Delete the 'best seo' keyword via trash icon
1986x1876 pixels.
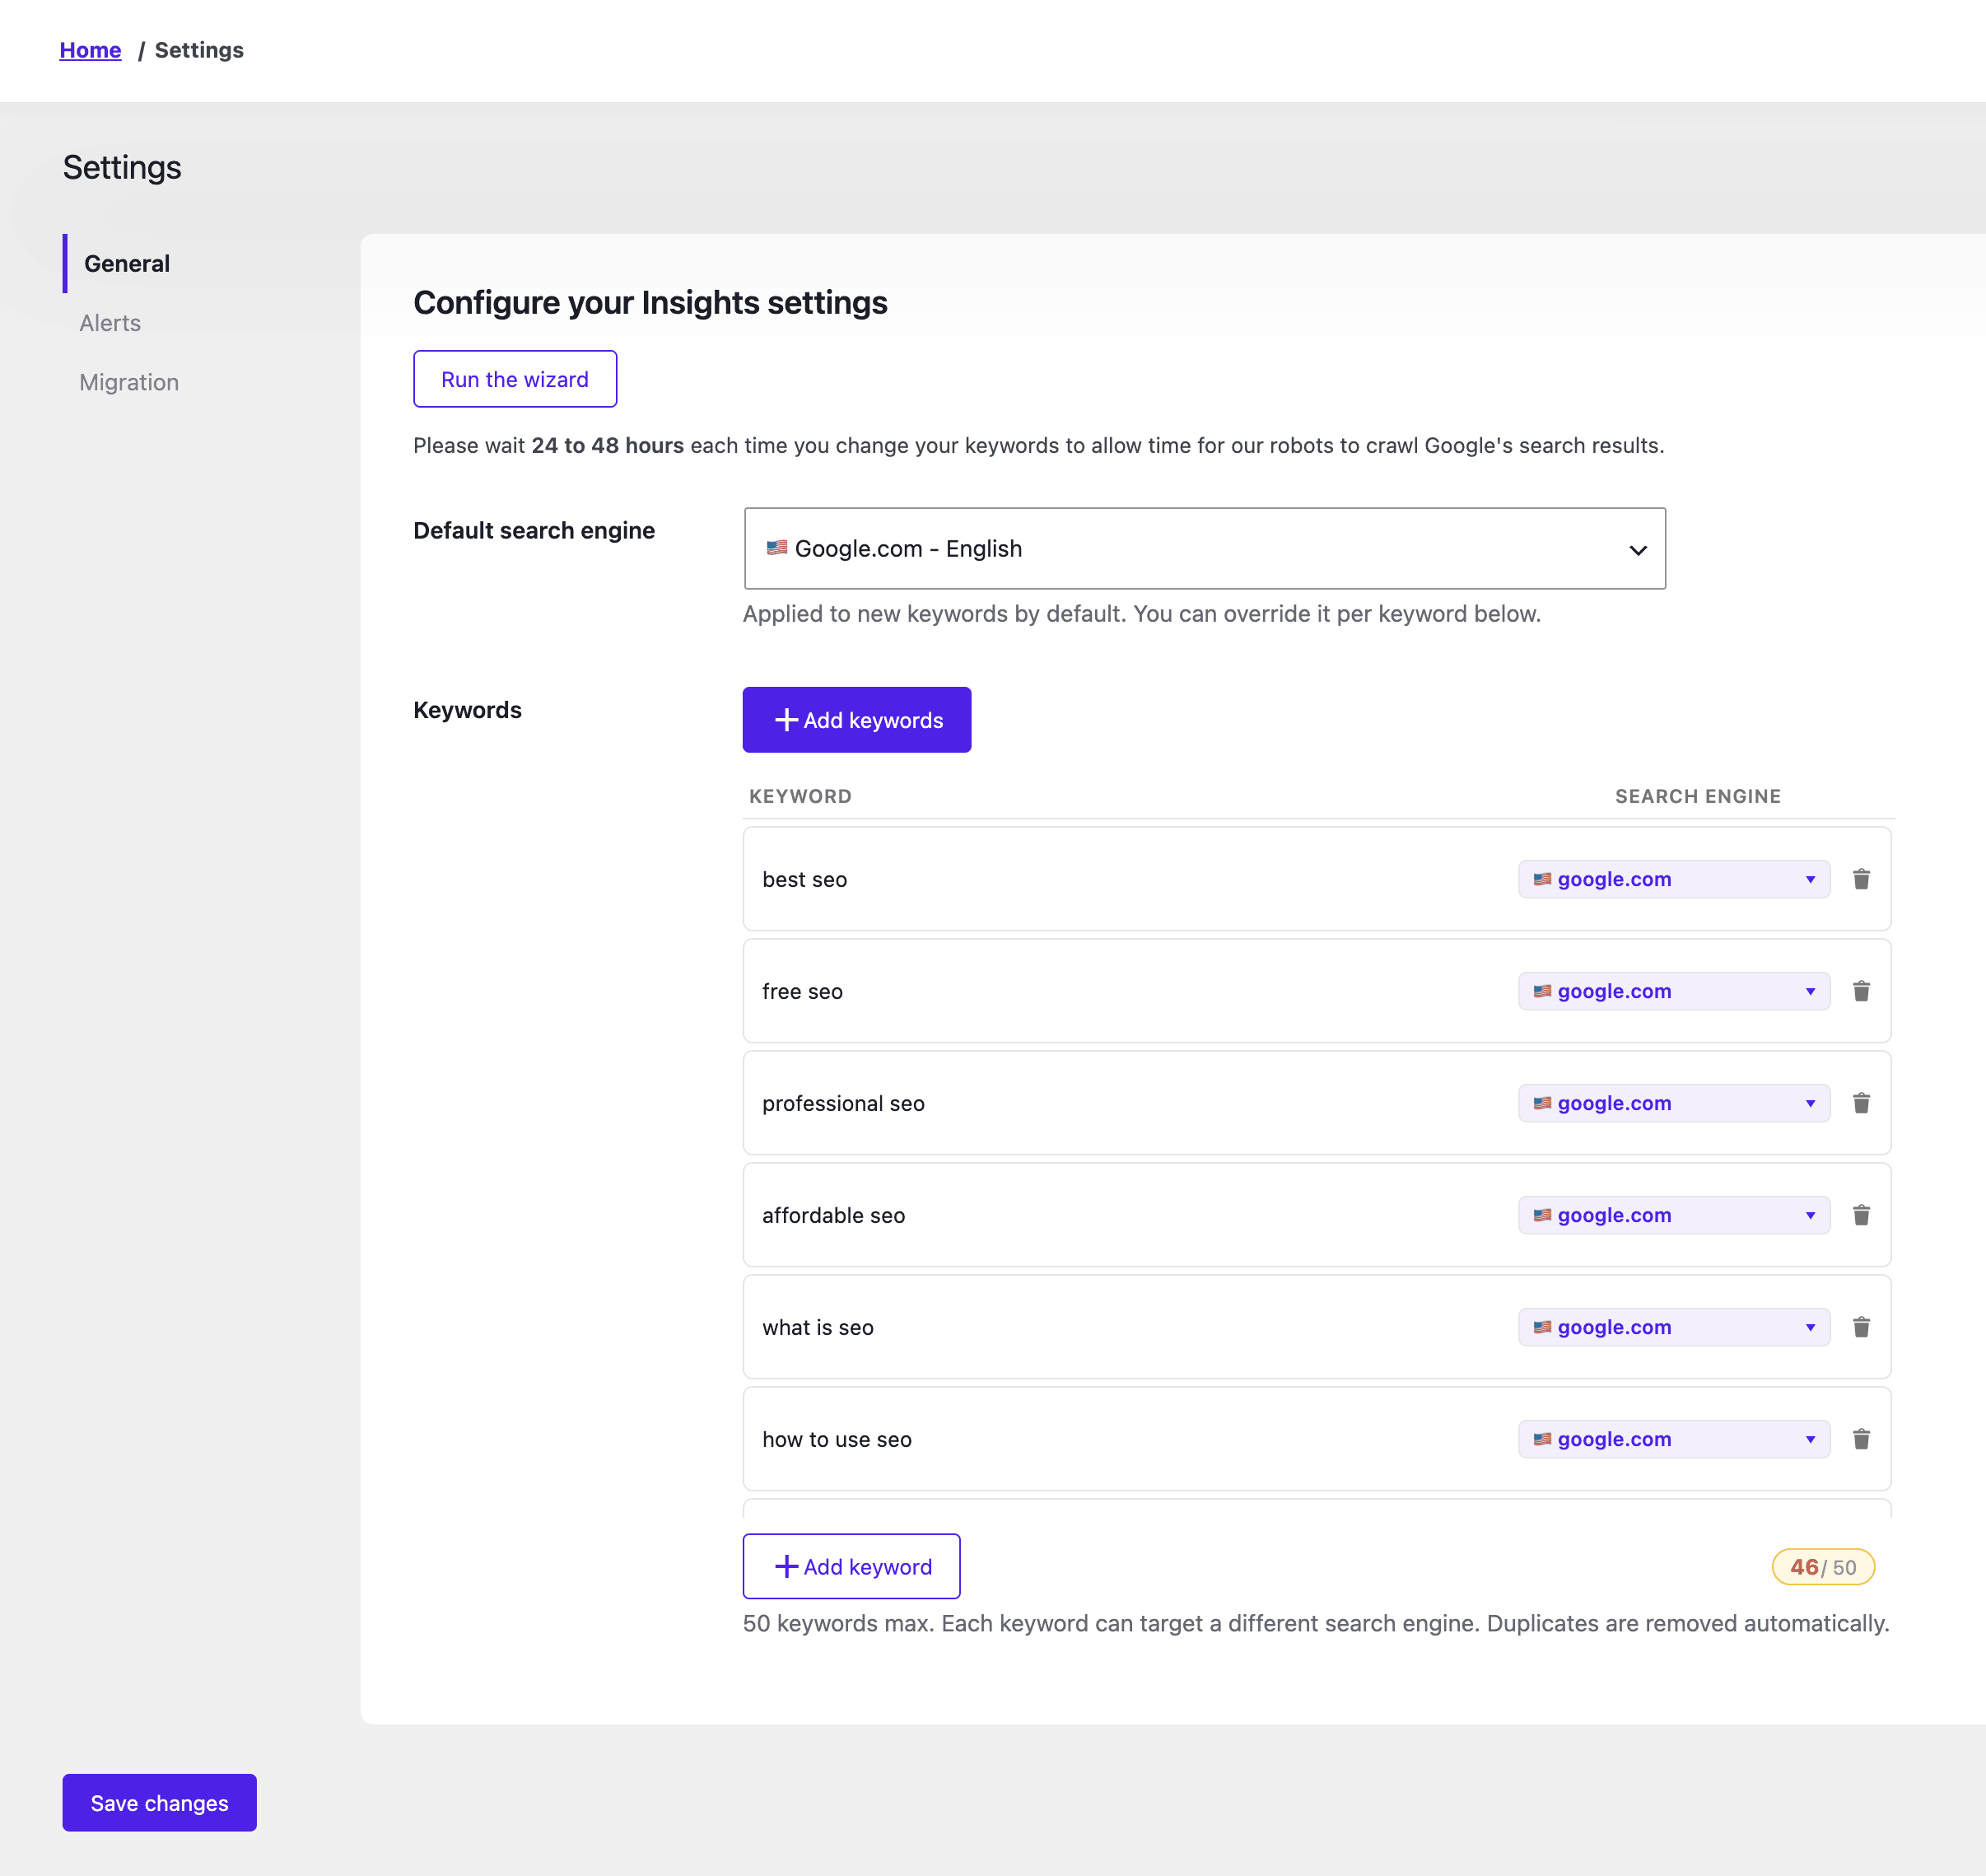coord(1861,879)
